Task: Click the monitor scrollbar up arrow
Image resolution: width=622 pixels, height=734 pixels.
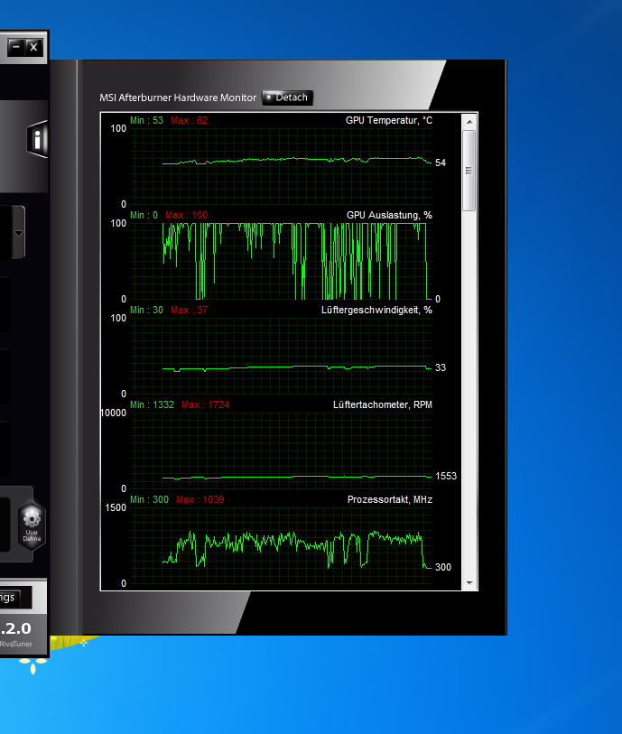Action: tap(469, 122)
